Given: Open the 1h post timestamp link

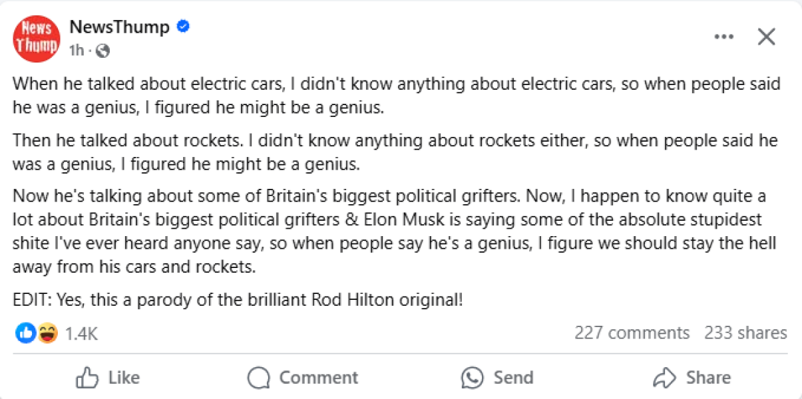Looking at the screenshot, I should 77,50.
